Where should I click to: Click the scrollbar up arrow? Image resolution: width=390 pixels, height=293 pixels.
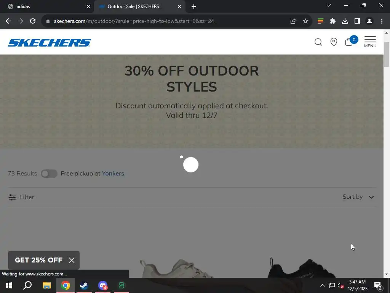(x=387, y=33)
